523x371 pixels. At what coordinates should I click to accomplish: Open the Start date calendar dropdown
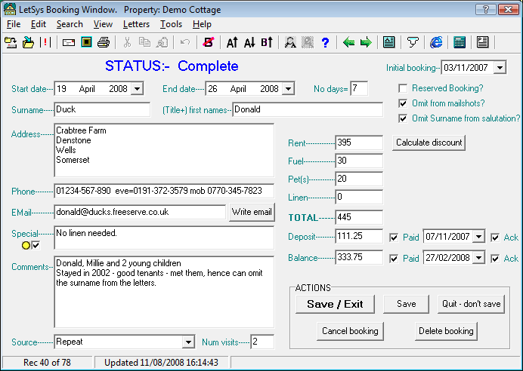coord(136,89)
